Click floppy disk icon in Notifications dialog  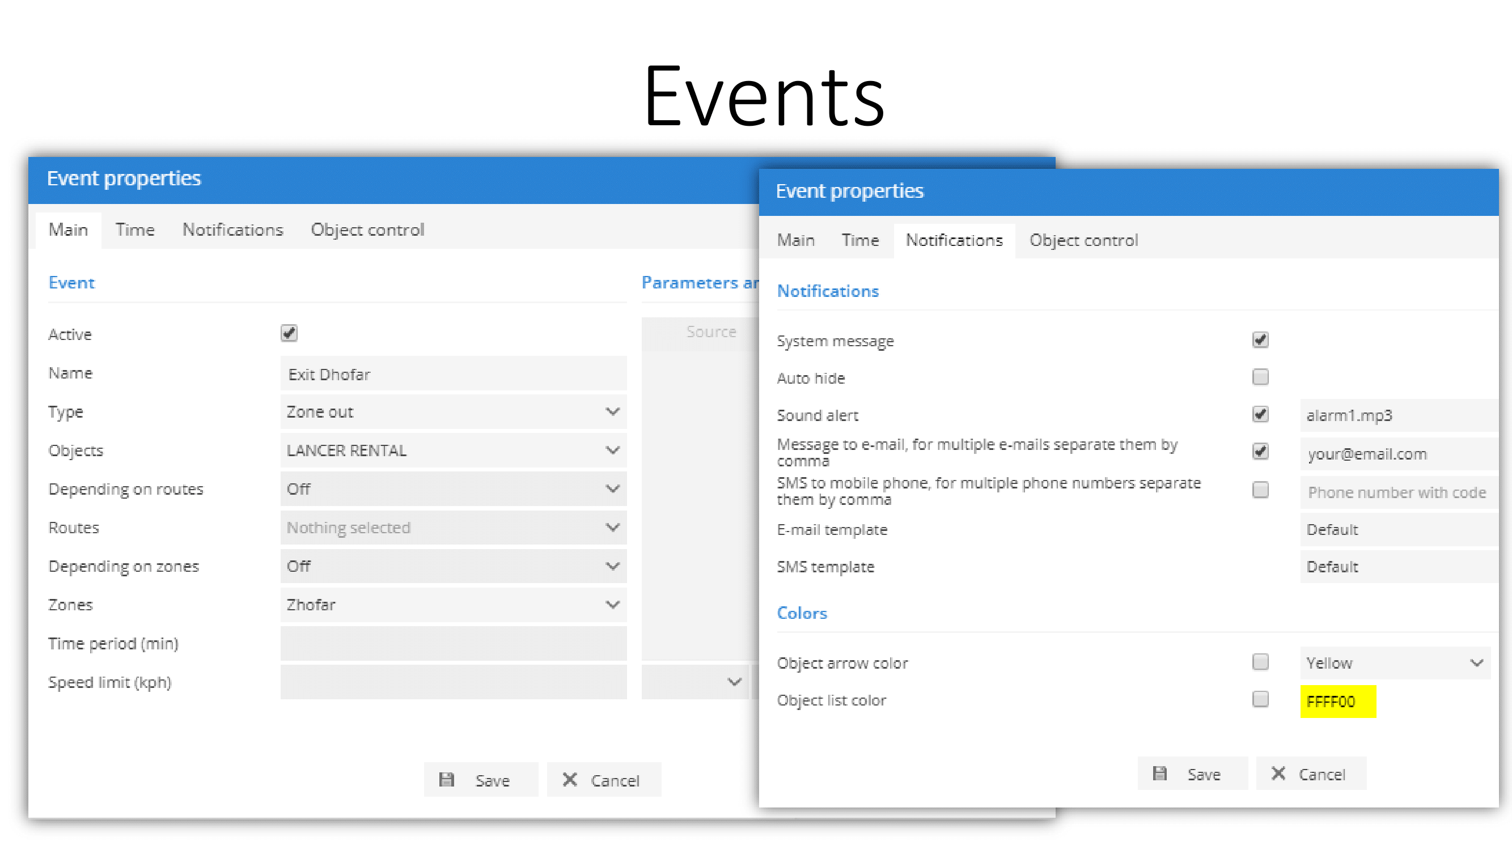click(1160, 773)
